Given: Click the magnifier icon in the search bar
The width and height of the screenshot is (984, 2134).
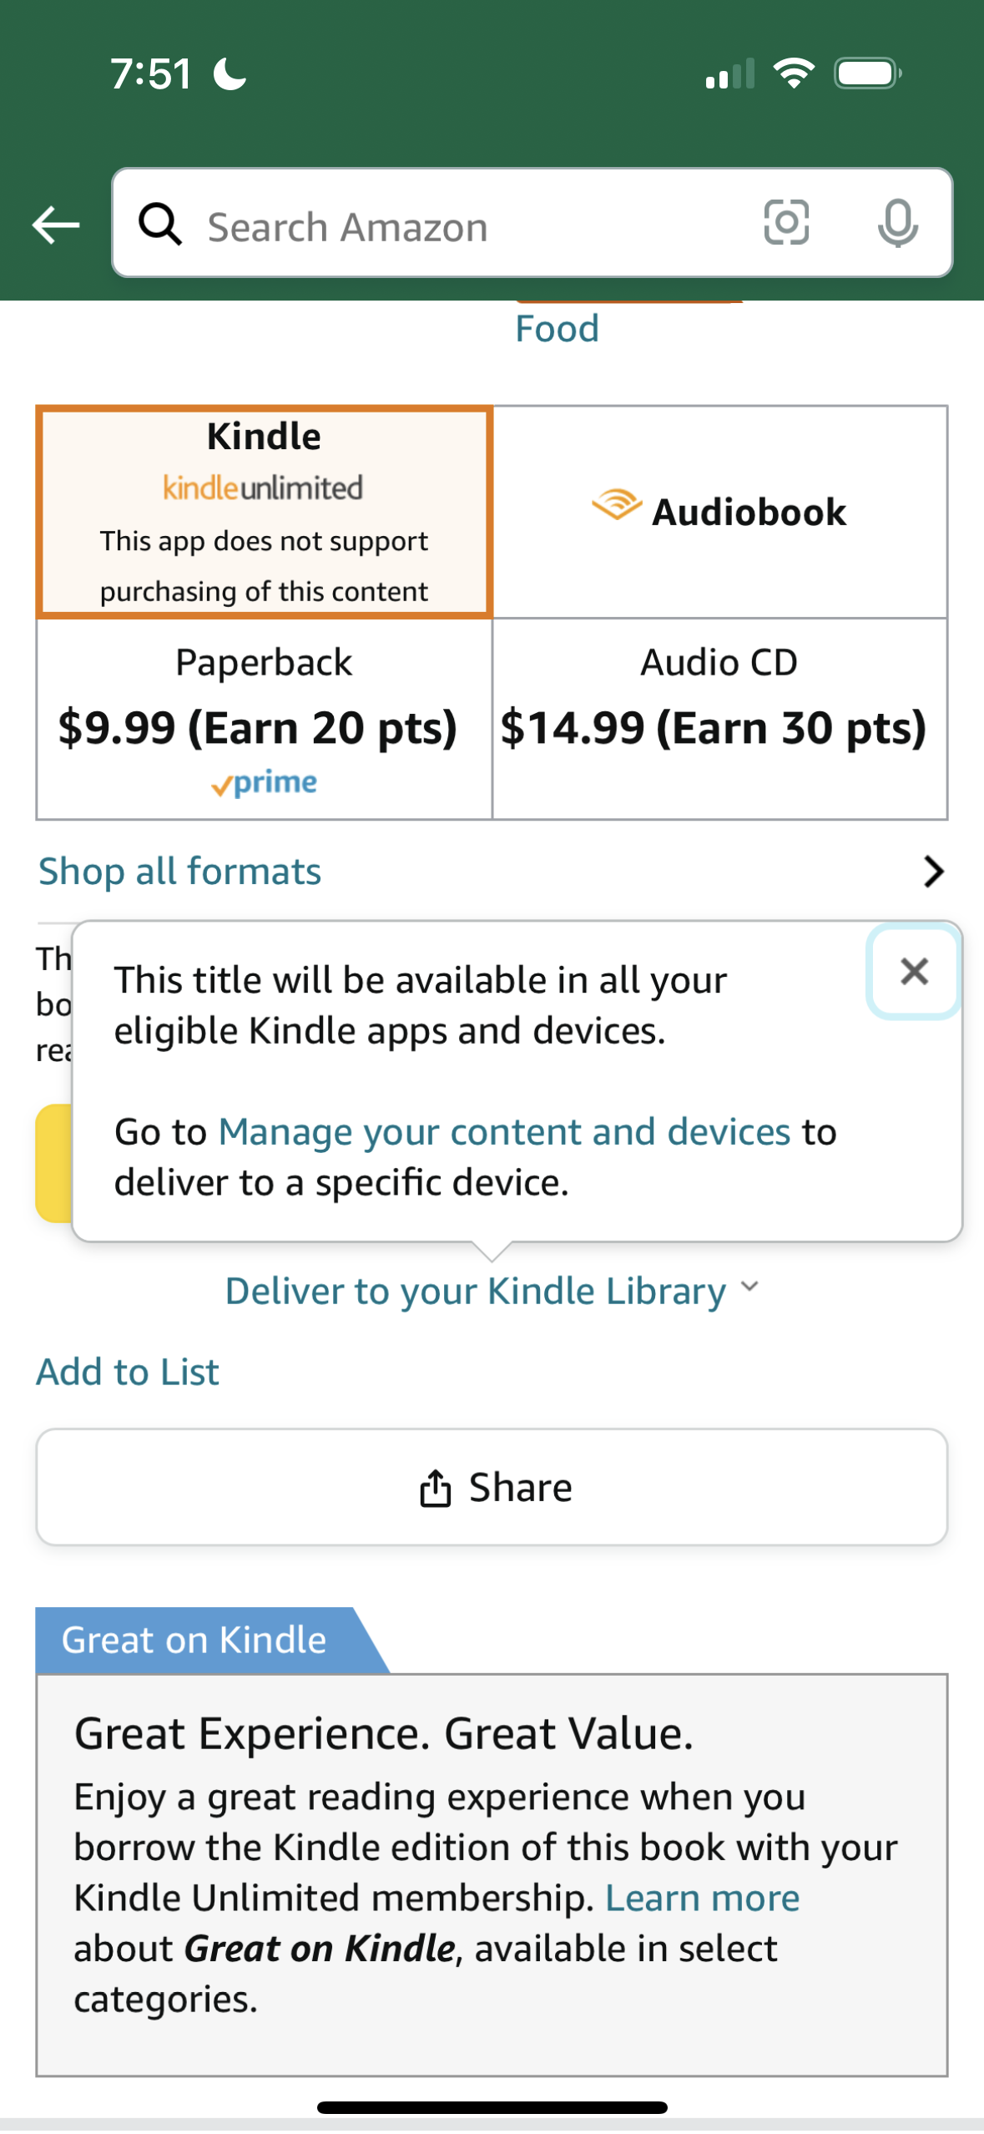Looking at the screenshot, I should click(161, 224).
